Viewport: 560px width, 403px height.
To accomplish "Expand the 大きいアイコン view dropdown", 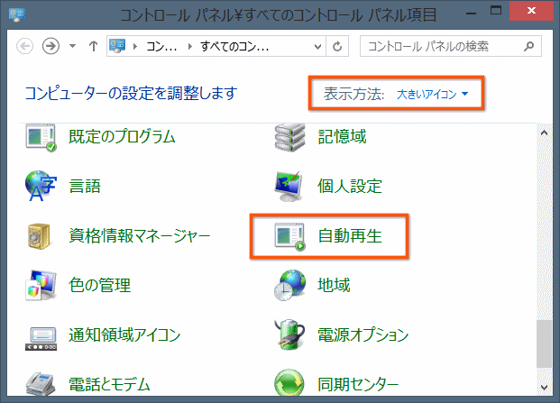I will click(x=433, y=94).
